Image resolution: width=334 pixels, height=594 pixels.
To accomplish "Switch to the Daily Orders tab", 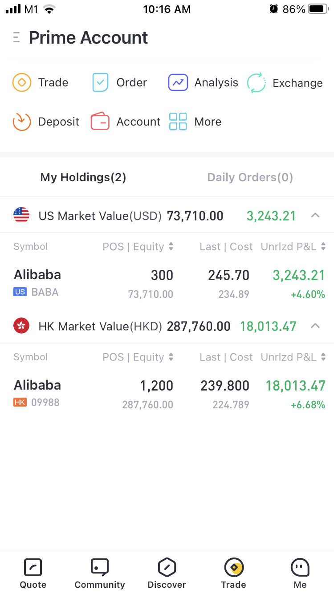I will 250,178.
